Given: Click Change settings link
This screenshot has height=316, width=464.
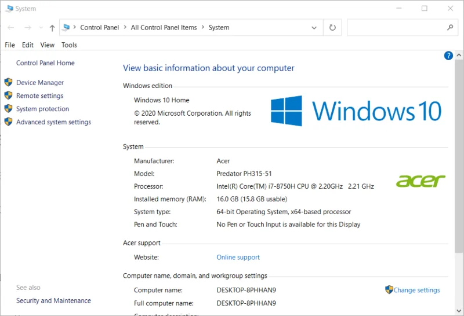Looking at the screenshot, I should click(416, 290).
